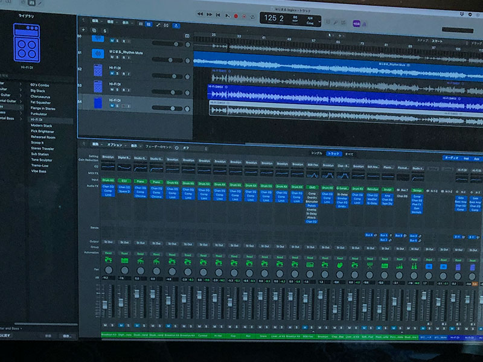Click the purple 1234 count-in icon
This screenshot has height=362, width=483.
coord(357,24)
